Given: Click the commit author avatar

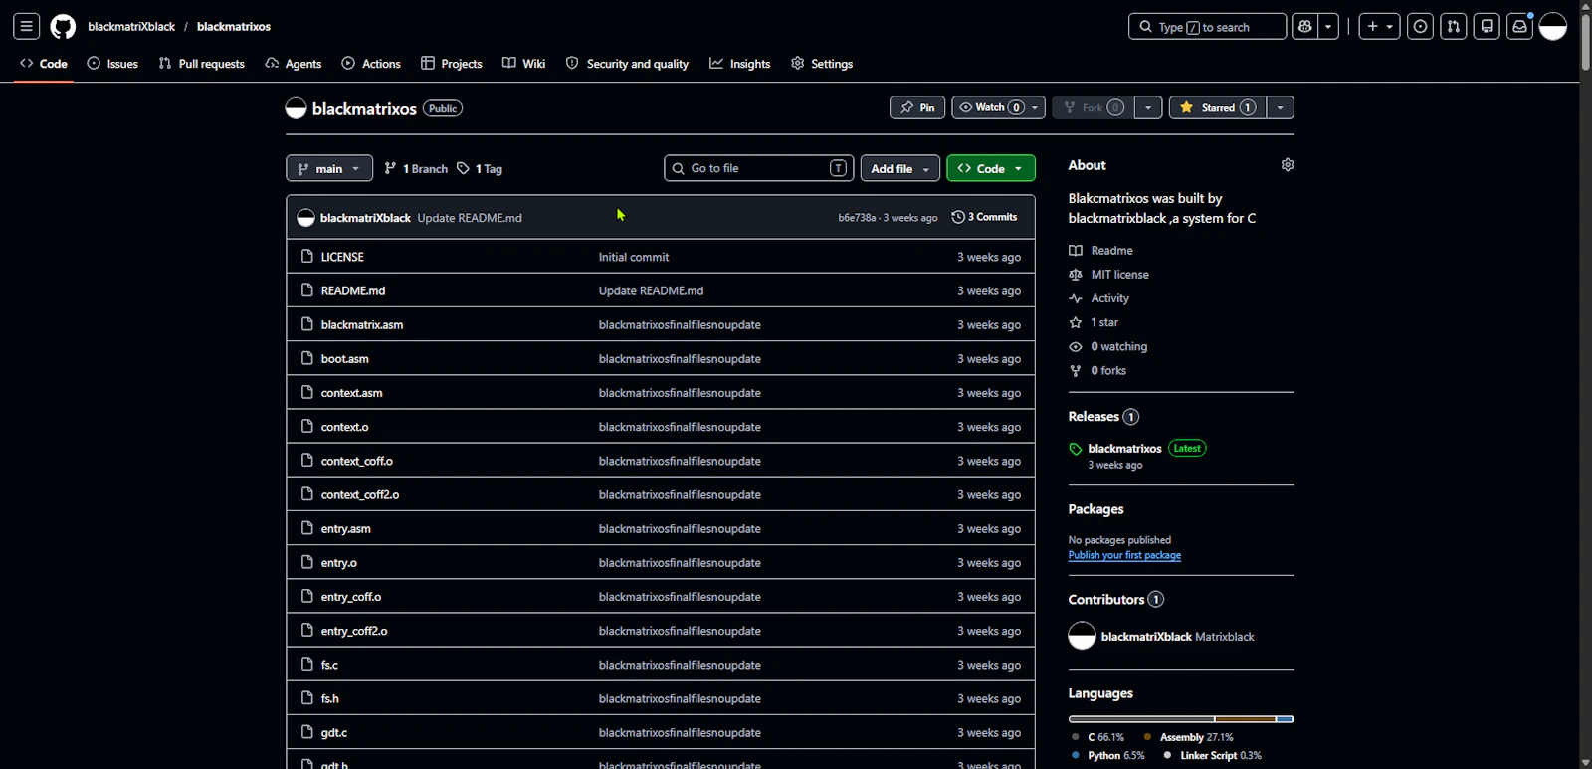Looking at the screenshot, I should pos(305,218).
